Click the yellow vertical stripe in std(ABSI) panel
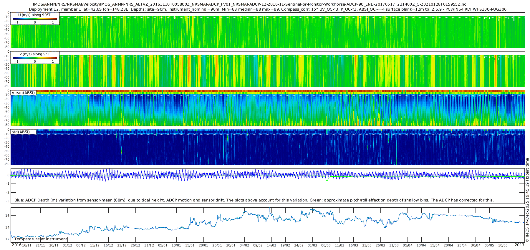 (x=363, y=147)
